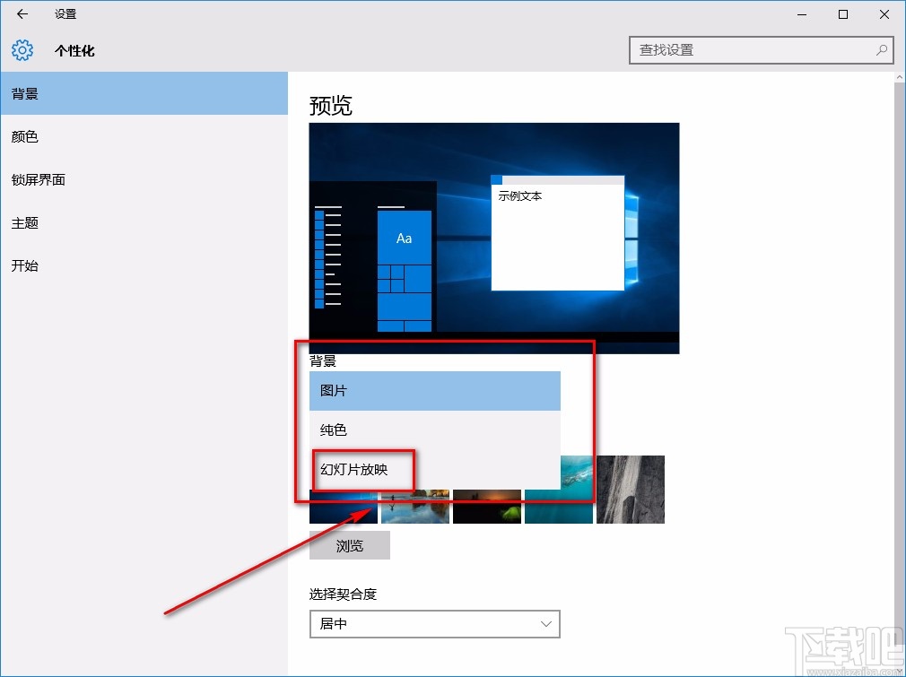Open the 开始 personalization settings
The width and height of the screenshot is (906, 677).
click(24, 265)
